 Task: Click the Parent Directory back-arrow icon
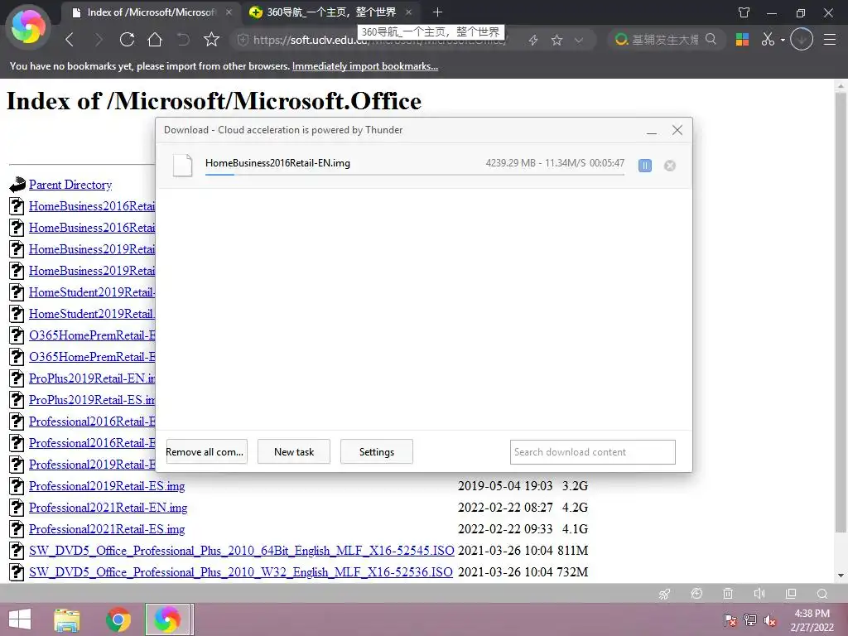click(17, 185)
